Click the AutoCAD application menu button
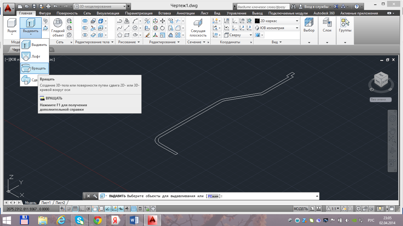The image size is (403, 226). click(x=9, y=8)
